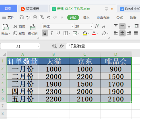Click the fx insert function icon
This screenshot has height=119, width=141.
click(x=61, y=46)
